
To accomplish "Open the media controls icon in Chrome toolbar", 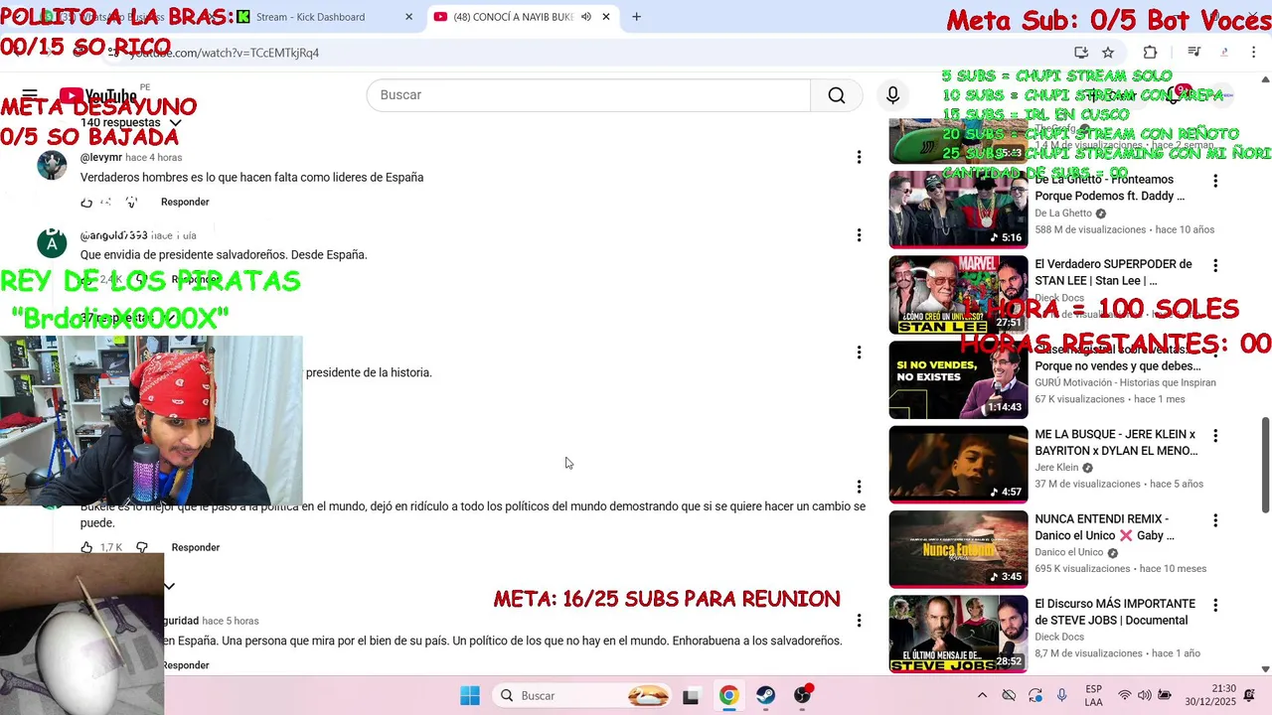I will pyautogui.click(x=1193, y=53).
